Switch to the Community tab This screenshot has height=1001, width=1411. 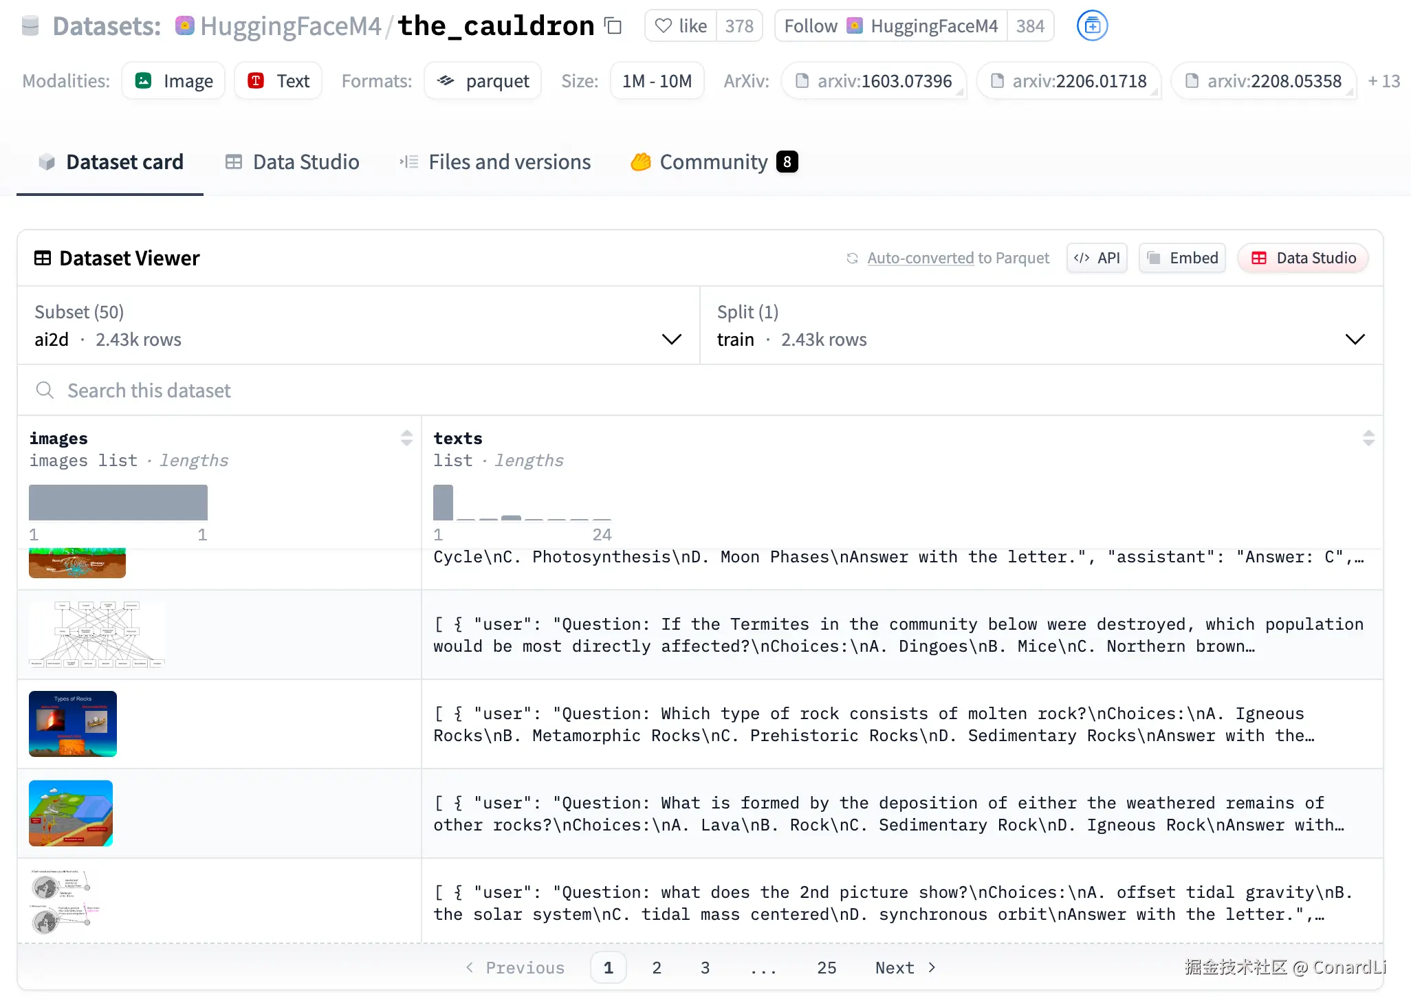[x=713, y=162]
